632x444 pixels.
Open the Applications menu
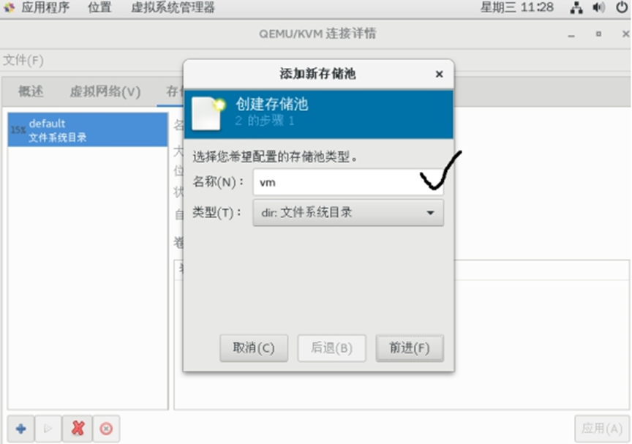coord(45,7)
